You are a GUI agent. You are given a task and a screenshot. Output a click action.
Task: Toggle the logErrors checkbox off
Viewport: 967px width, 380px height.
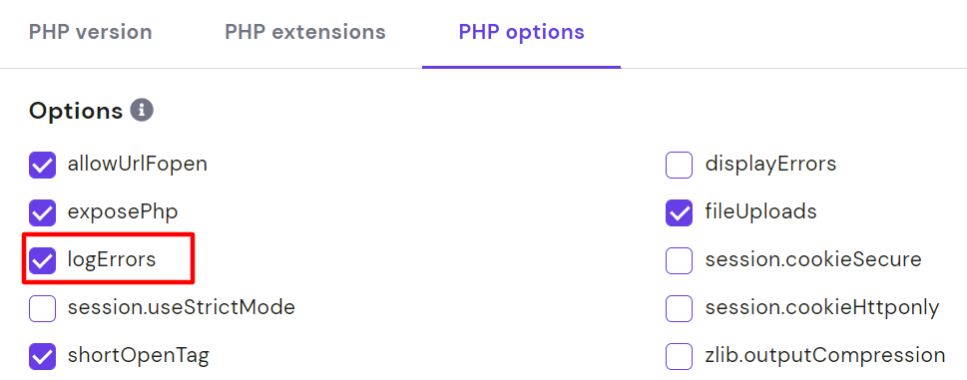click(x=43, y=261)
